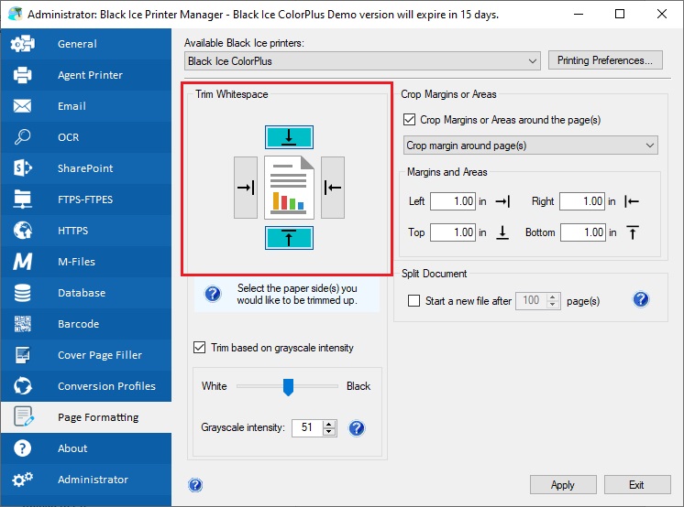Switch to the OCR tab
Screen dimensions: 684x507
coord(86,136)
